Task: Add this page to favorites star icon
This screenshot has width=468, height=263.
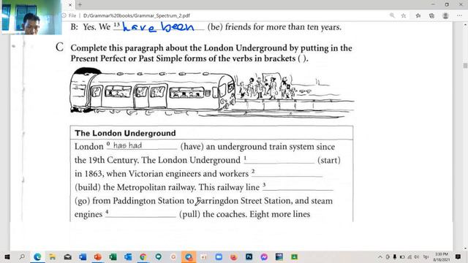Action: [x=404, y=15]
